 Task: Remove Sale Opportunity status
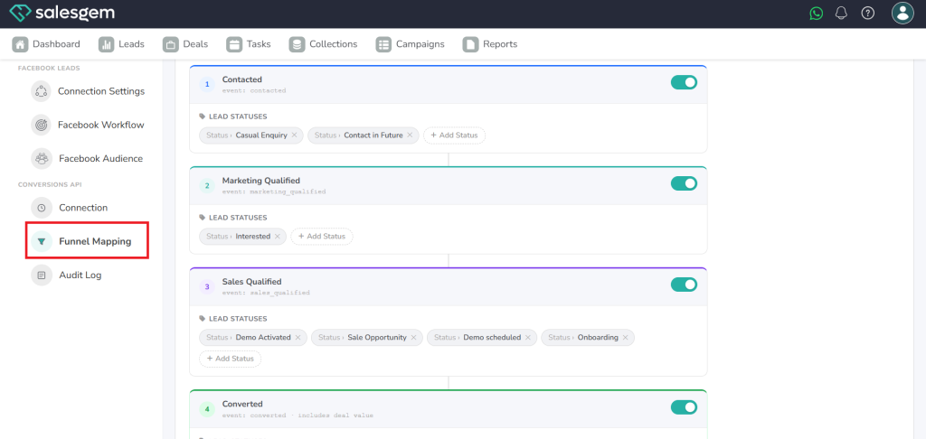click(x=413, y=338)
